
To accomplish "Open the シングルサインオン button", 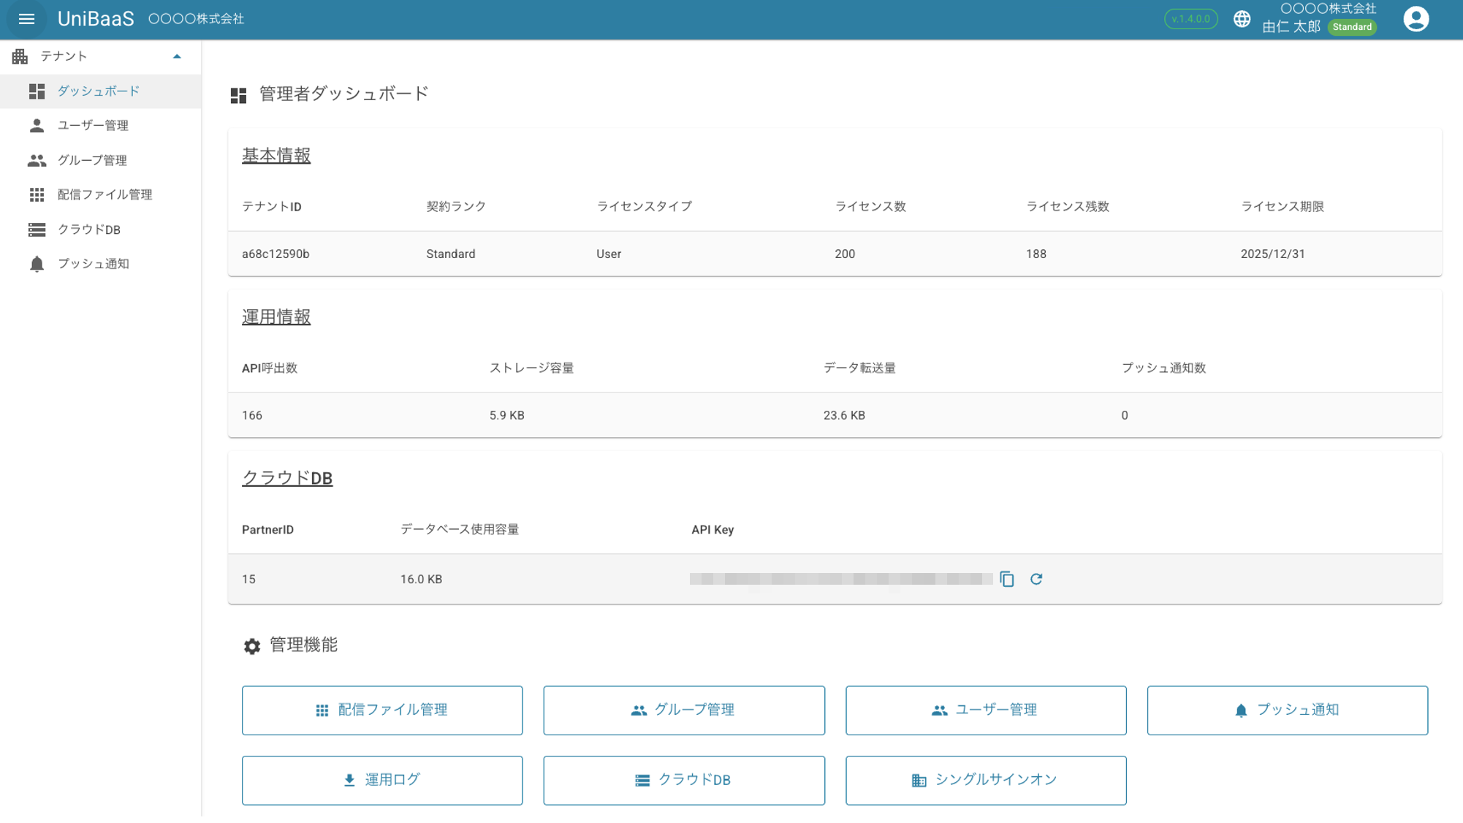I will click(985, 780).
